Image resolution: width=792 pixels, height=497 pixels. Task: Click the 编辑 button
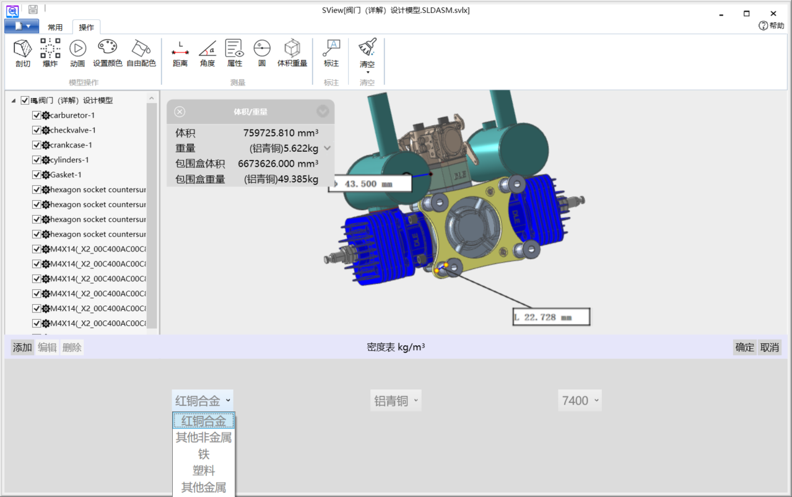47,348
